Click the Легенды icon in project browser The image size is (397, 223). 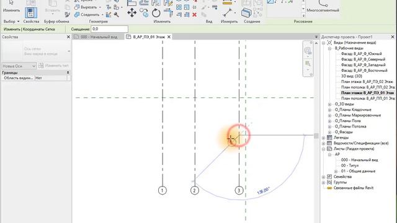tap(329, 138)
